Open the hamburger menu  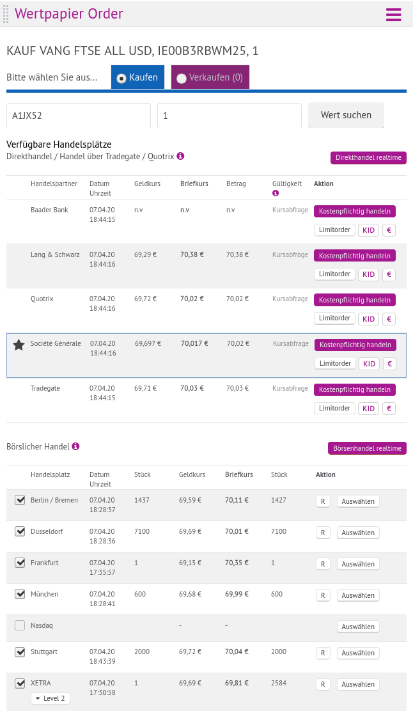[394, 14]
